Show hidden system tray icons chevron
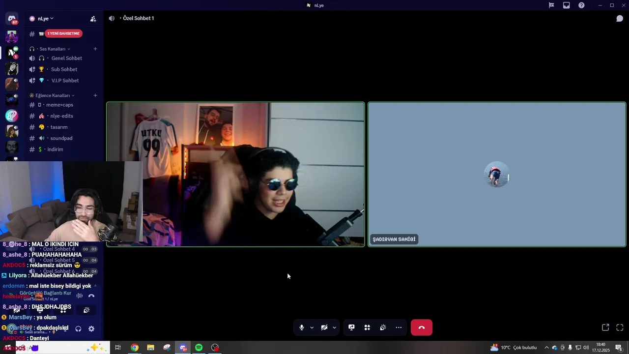Image resolution: width=629 pixels, height=354 pixels. [x=546, y=348]
